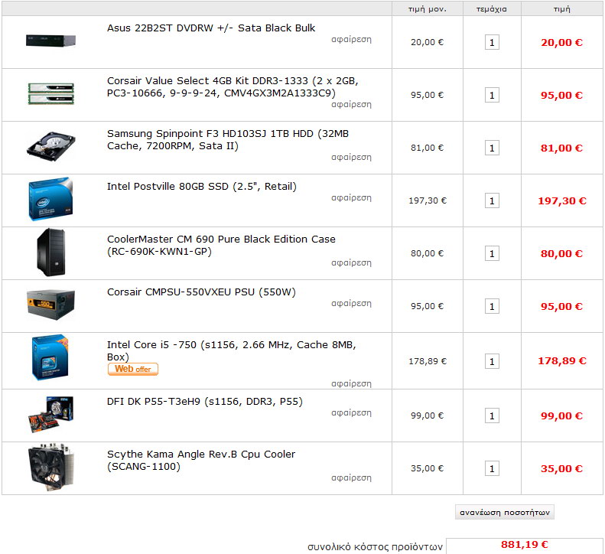This screenshot has width=605, height=554.
Task: Click the CoolerMaster CM 690 case image
Action: [x=51, y=252]
